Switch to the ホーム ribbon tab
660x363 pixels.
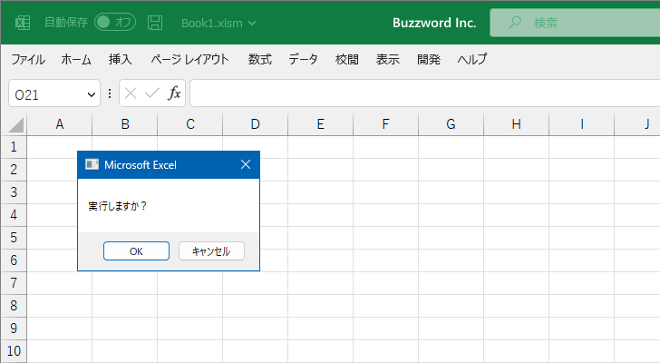(x=76, y=59)
